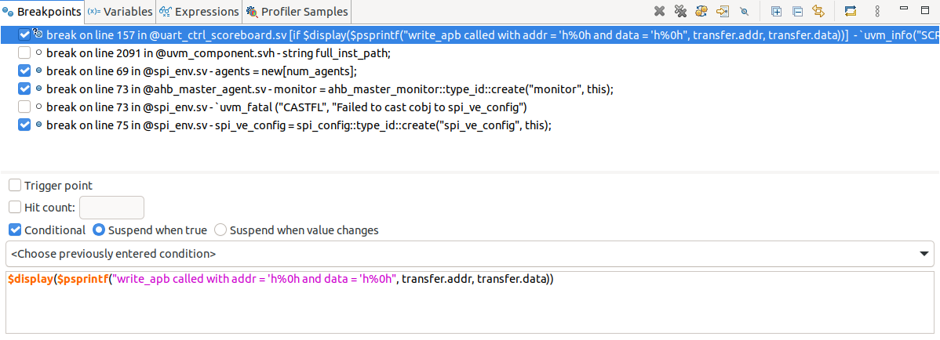This screenshot has width=940, height=340.
Task: Select the spi_config create breakpoint row
Action: (x=470, y=125)
